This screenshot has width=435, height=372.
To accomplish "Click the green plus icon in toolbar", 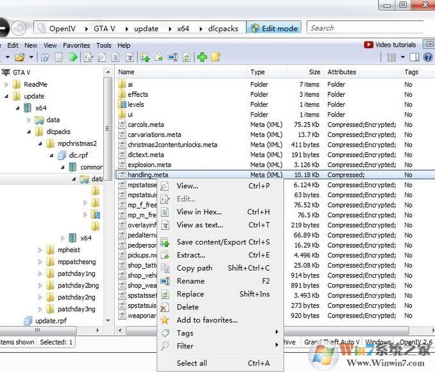I will click(x=202, y=58).
